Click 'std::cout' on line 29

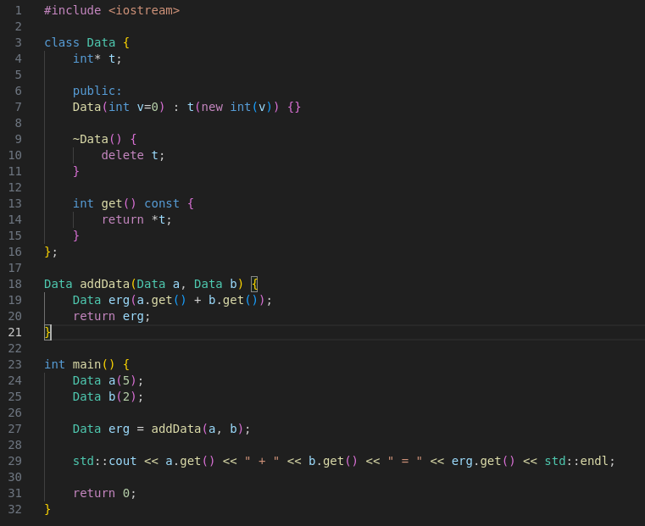[105, 461]
